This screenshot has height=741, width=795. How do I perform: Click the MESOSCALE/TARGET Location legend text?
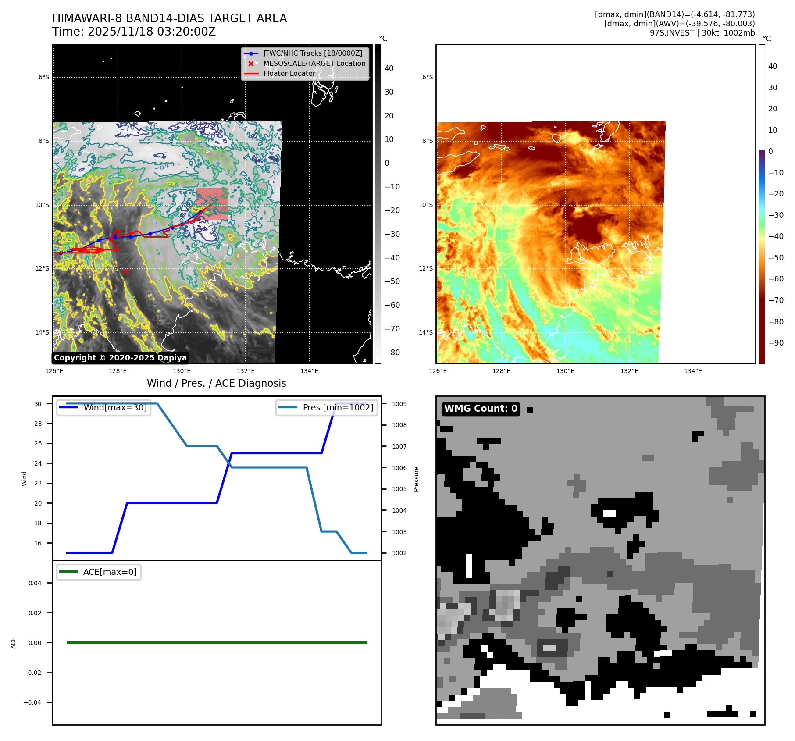[314, 64]
